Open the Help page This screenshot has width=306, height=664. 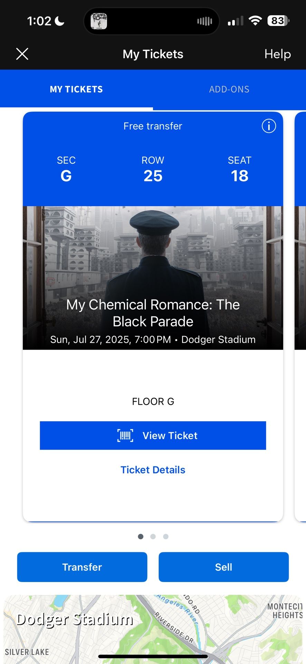tap(277, 54)
